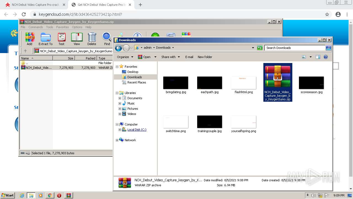
Task: Click the Forward arrow in Downloads window
Action: tap(126, 48)
